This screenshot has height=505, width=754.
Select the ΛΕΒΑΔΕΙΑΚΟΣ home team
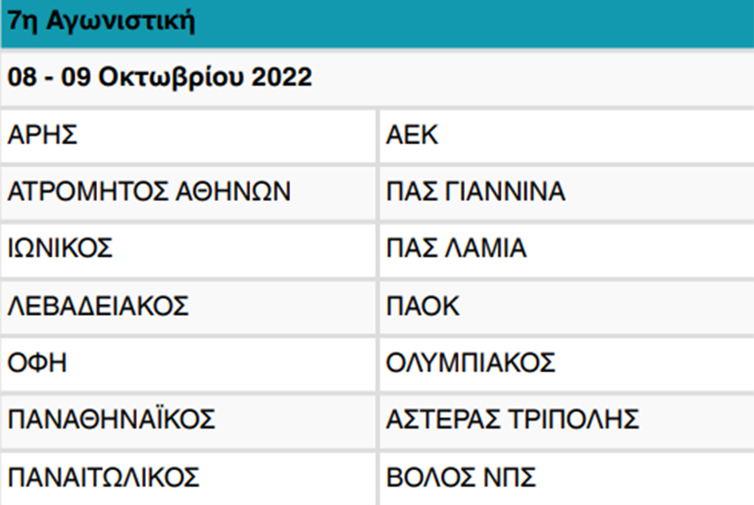click(97, 306)
